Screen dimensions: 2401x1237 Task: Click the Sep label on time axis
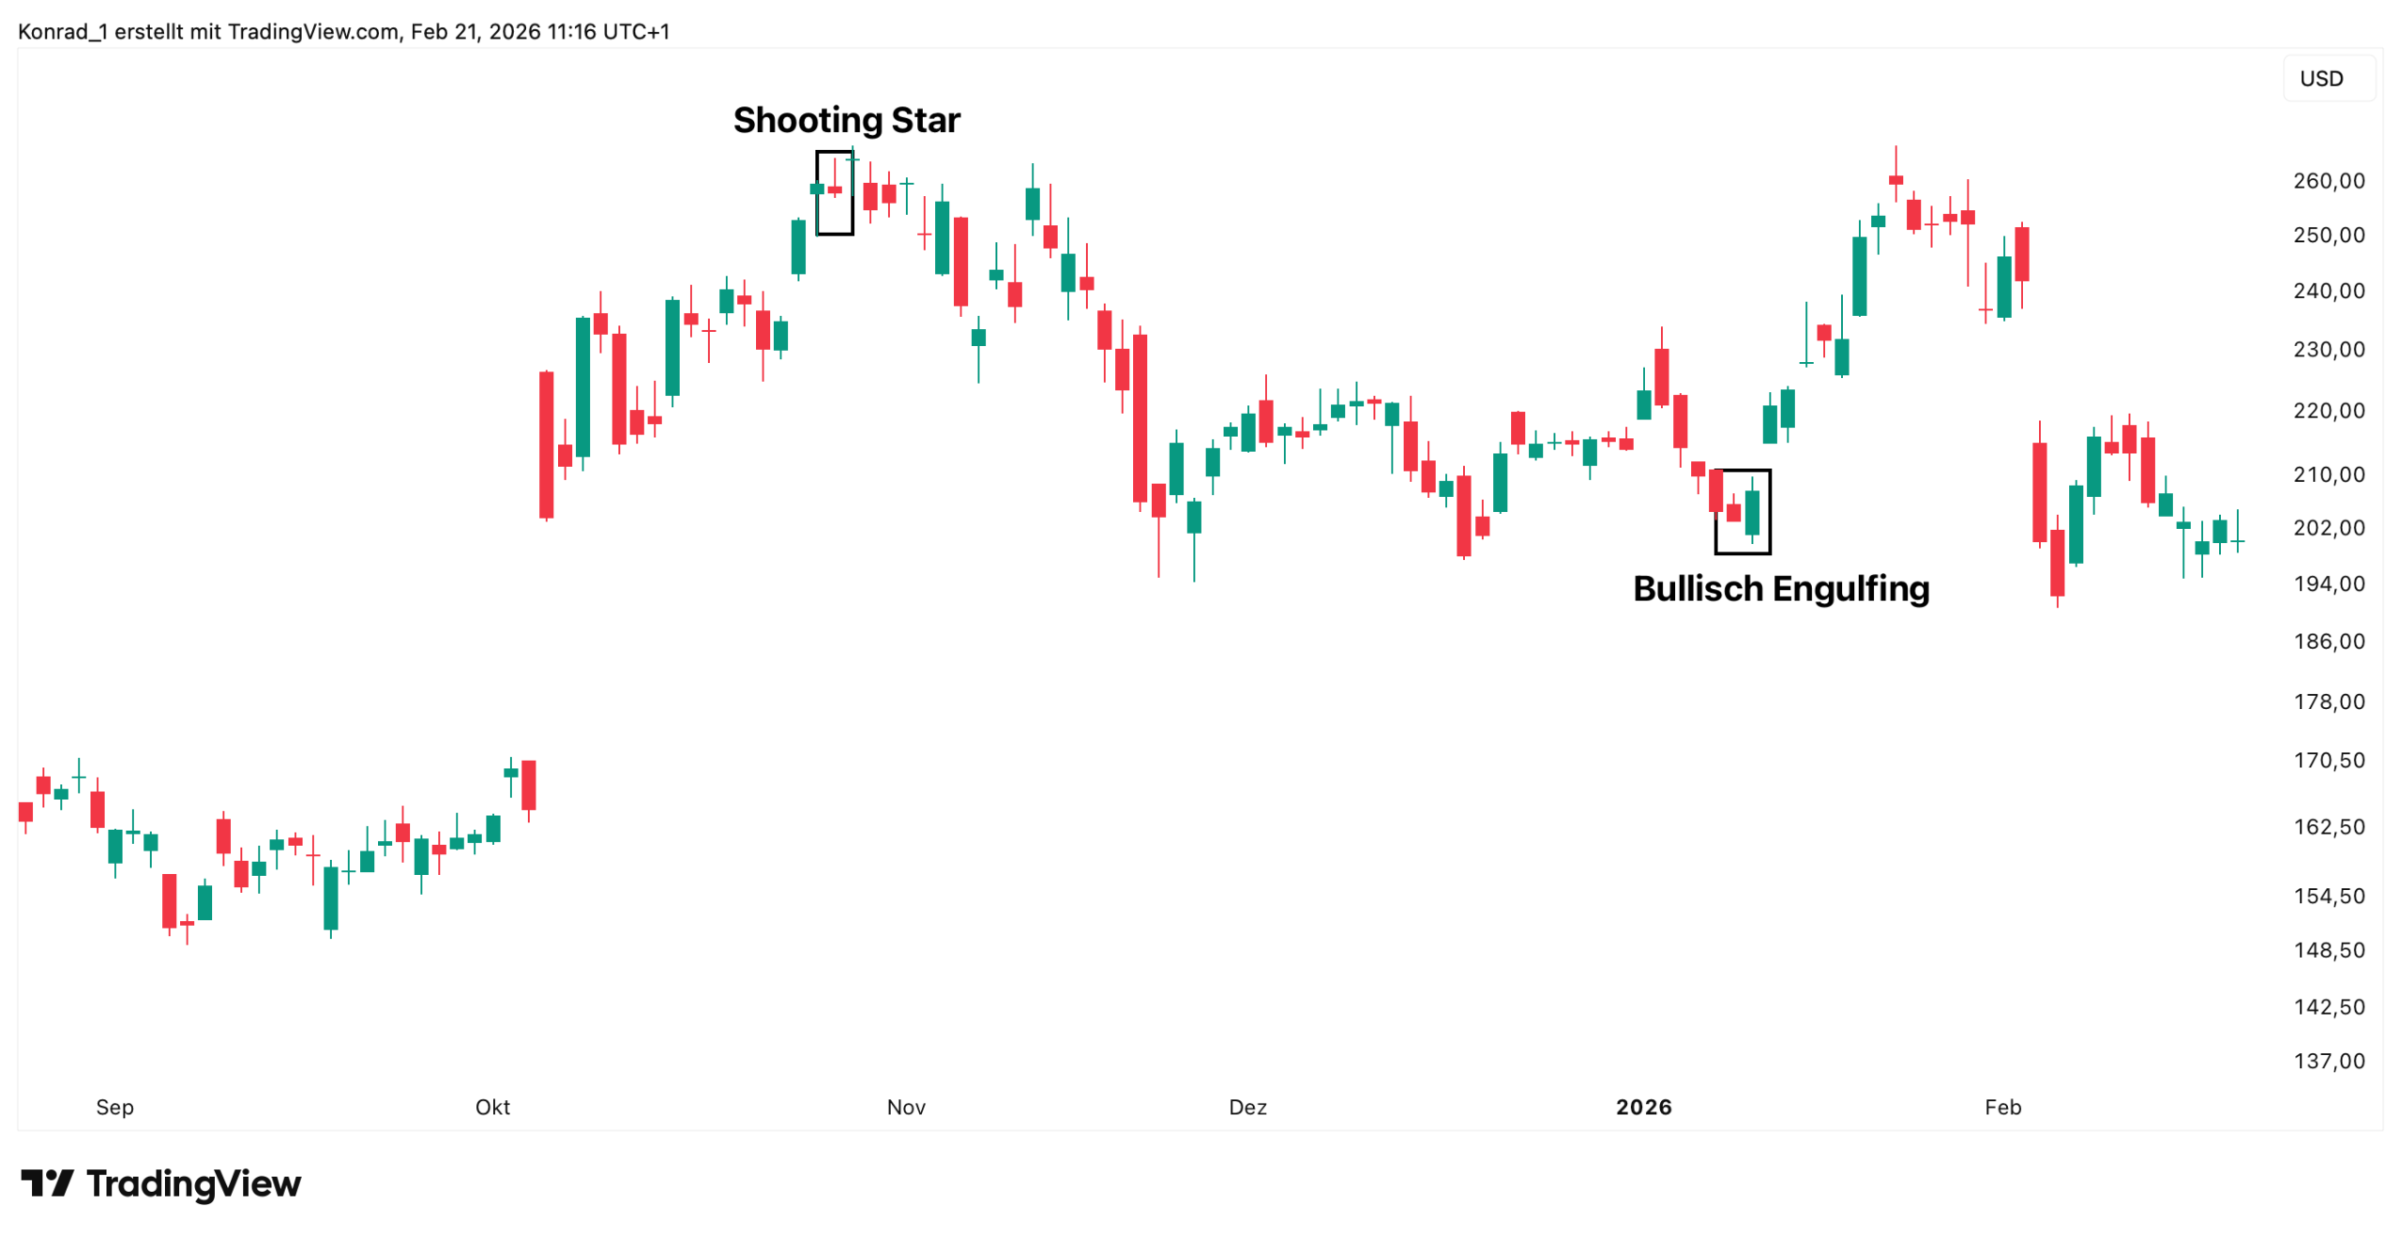114,1107
